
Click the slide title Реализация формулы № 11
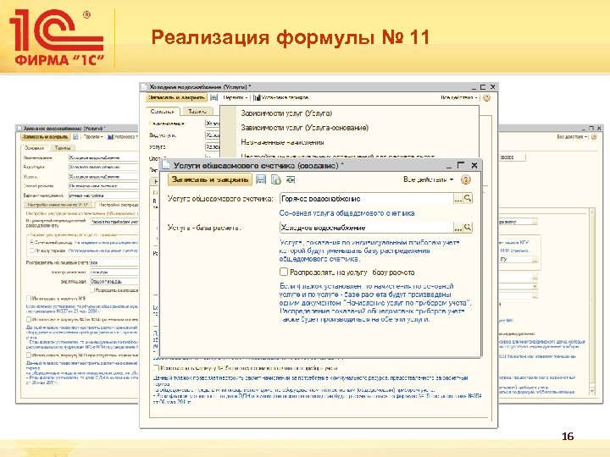tap(291, 38)
